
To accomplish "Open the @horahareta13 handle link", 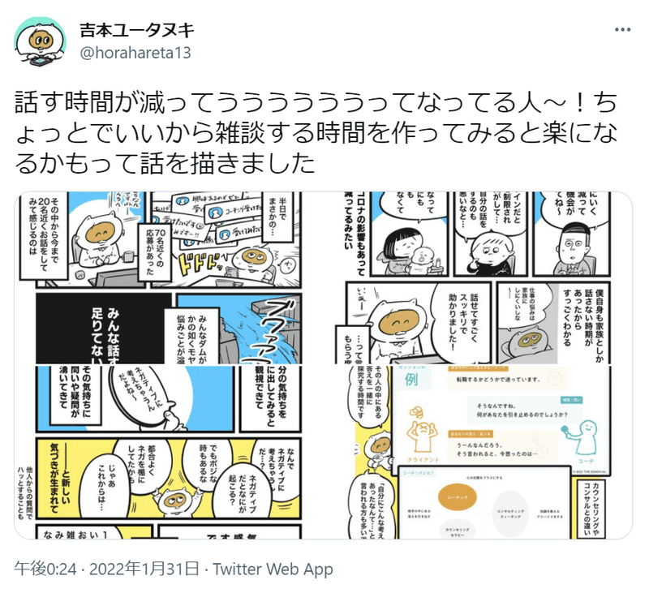I will [135, 53].
